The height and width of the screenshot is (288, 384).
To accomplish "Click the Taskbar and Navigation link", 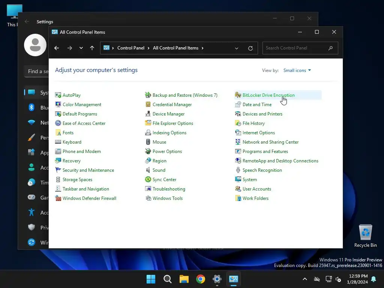I will tap(86, 189).
